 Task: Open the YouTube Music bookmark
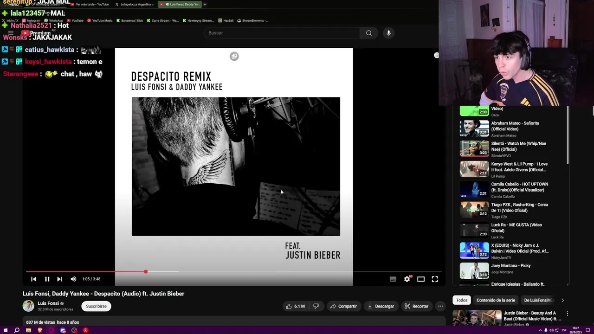tap(100, 20)
